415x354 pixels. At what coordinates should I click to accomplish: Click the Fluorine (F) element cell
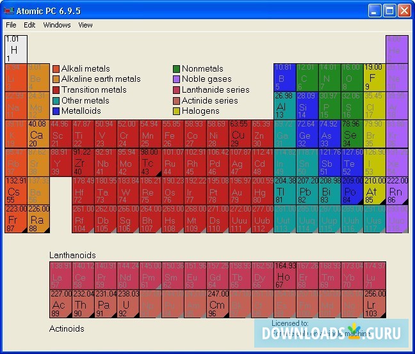[375, 77]
